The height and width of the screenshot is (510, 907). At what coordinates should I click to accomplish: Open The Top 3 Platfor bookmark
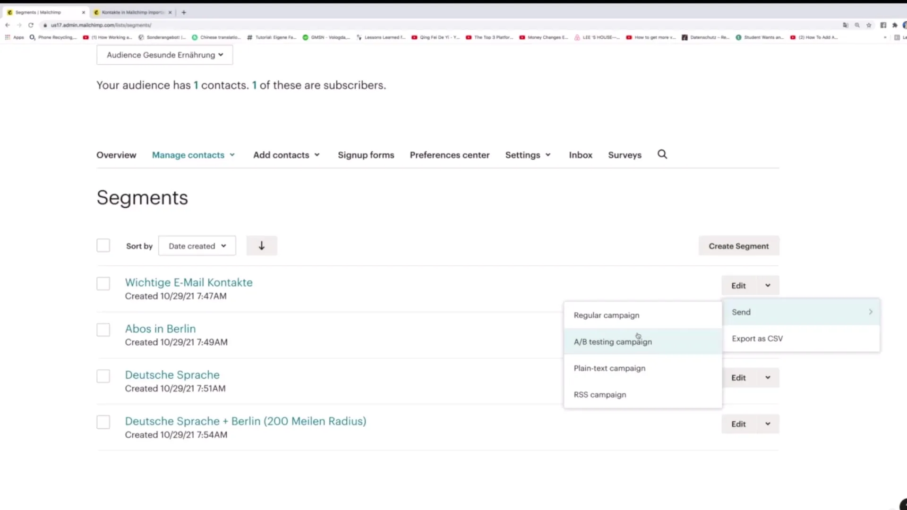click(x=489, y=37)
